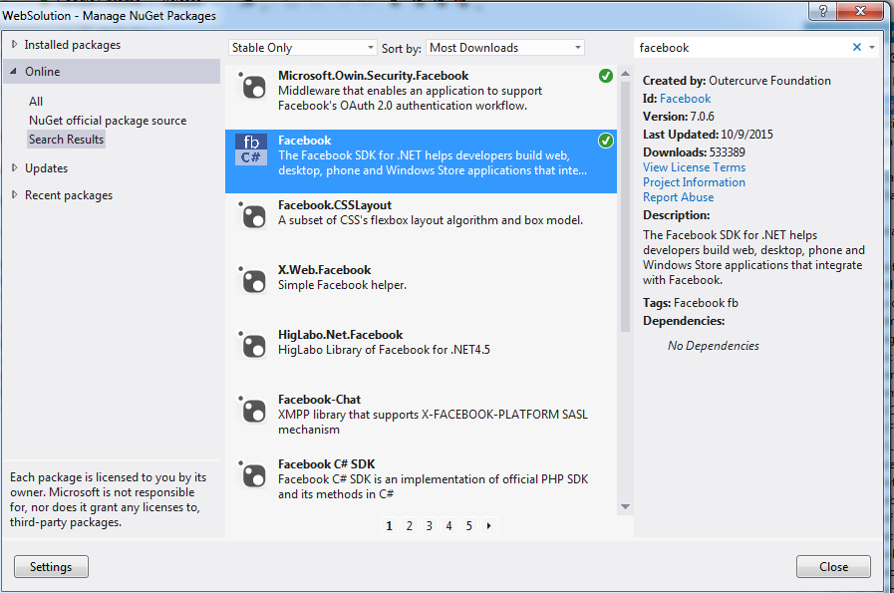Image resolution: width=894 pixels, height=593 pixels.
Task: Click the Facebook-Chat package icon
Action: 252,411
